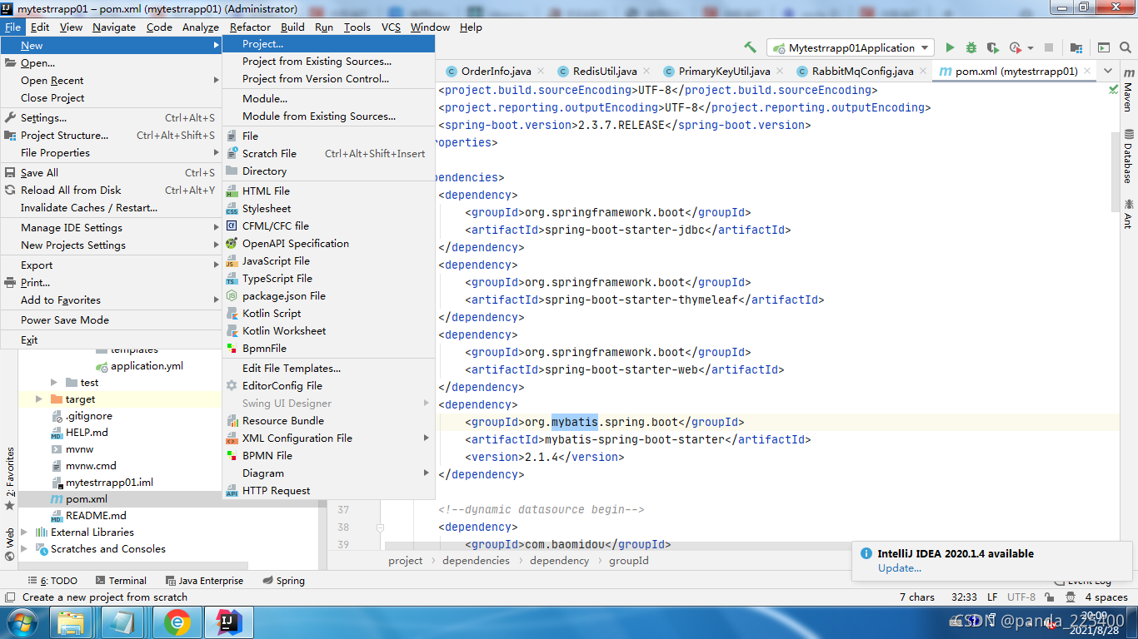Select Project from Existing Sources
1138x639 pixels.
[329, 62]
